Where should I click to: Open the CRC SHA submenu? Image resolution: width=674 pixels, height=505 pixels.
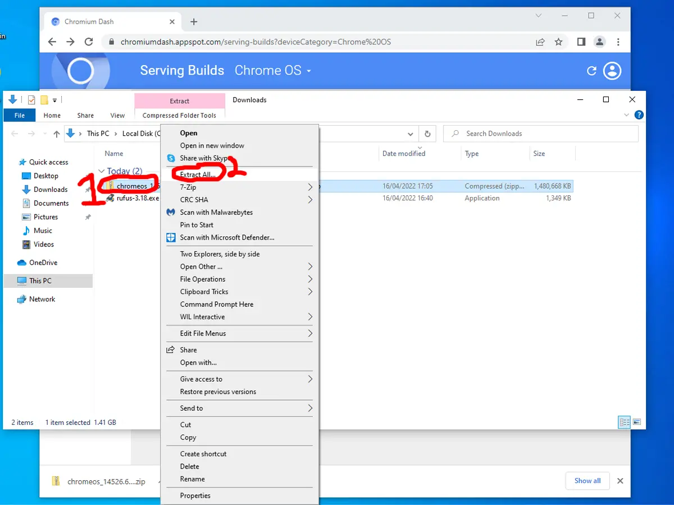[239, 200]
